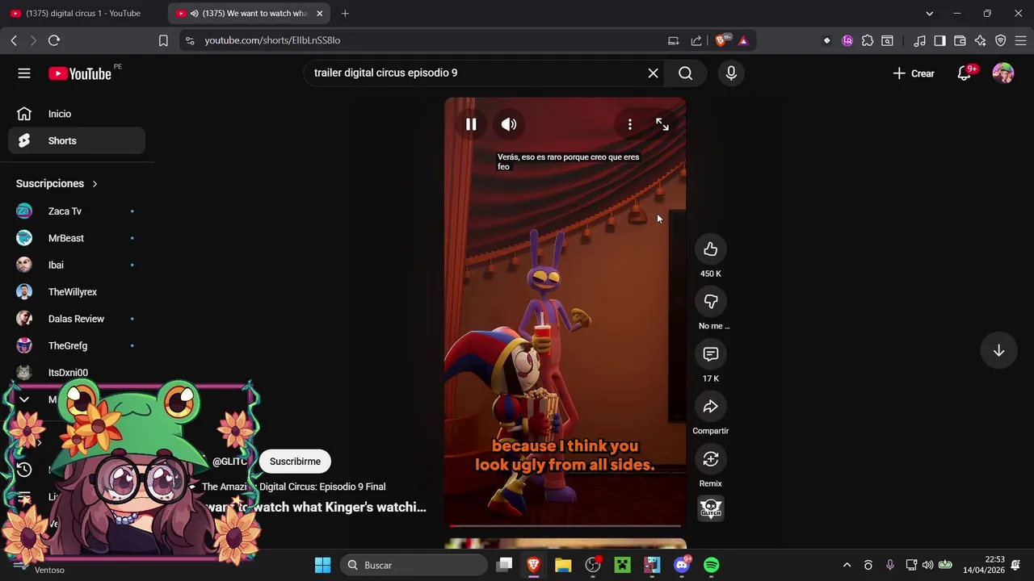1034x581 pixels.
Task: Open the extensions puzzle icon
Action: pos(868,40)
